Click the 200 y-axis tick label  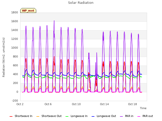[x=15, y=83]
